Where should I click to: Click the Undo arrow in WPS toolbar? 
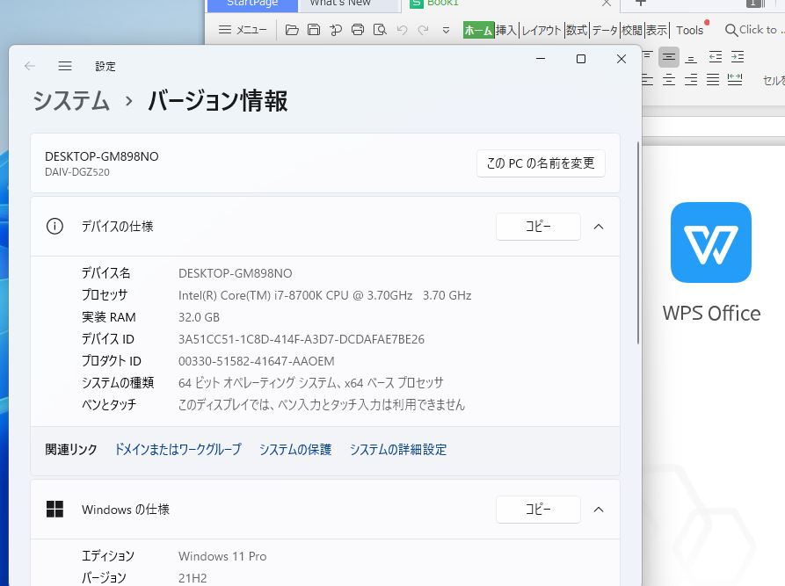[x=402, y=30]
